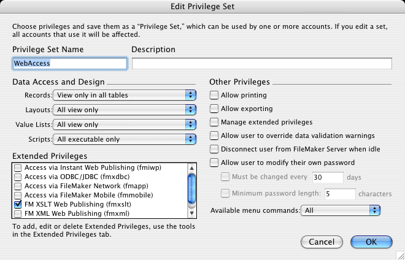Enable Disconnect user from FileMaker Server when idle

click(214, 149)
